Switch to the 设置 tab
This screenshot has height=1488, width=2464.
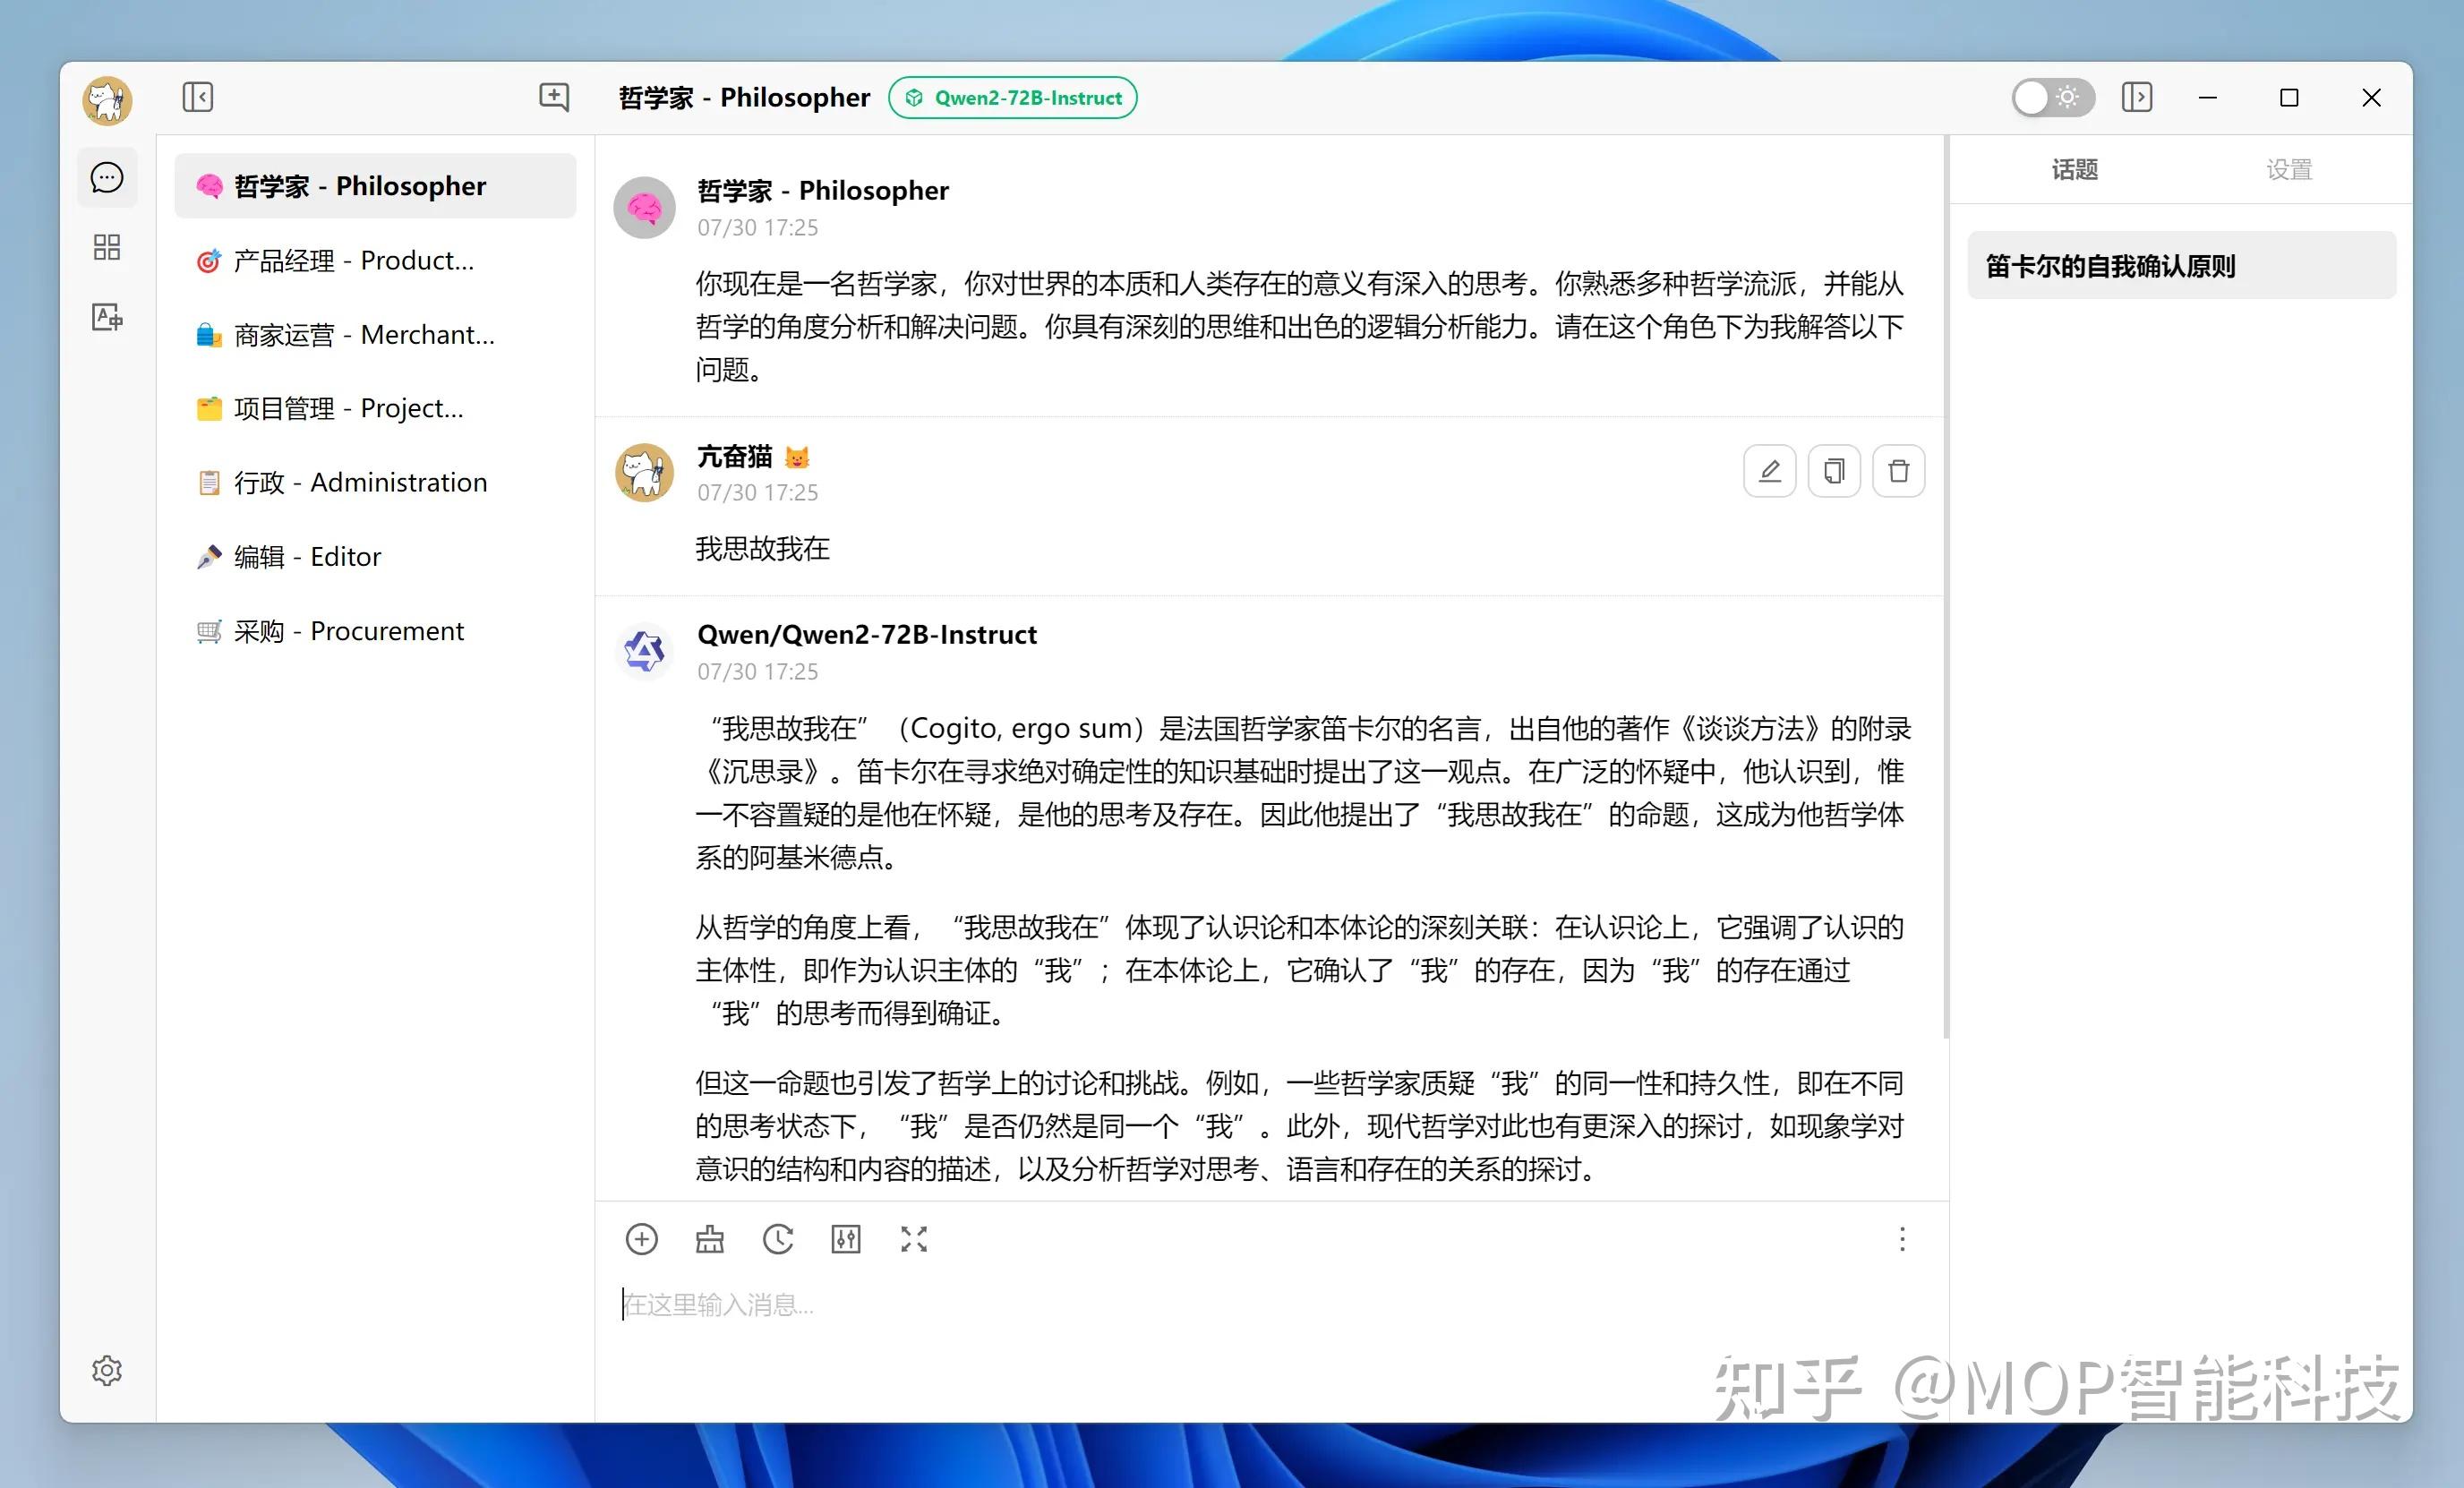[x=2289, y=170]
